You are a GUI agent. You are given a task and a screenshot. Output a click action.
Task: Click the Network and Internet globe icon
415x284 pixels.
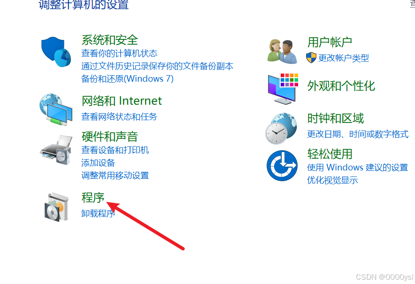(56, 109)
